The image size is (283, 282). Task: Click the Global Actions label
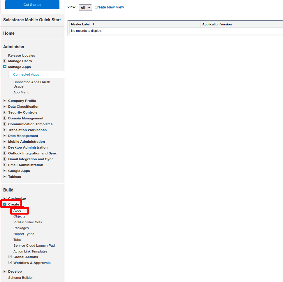(x=26, y=257)
